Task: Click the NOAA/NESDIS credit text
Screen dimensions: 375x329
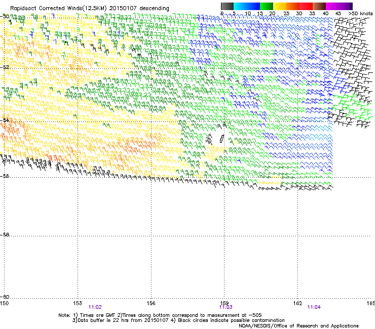Action: pyautogui.click(x=298, y=326)
